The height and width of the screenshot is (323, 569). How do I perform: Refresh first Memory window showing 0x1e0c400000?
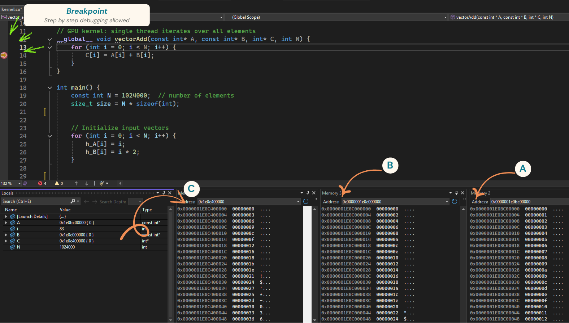(306, 202)
